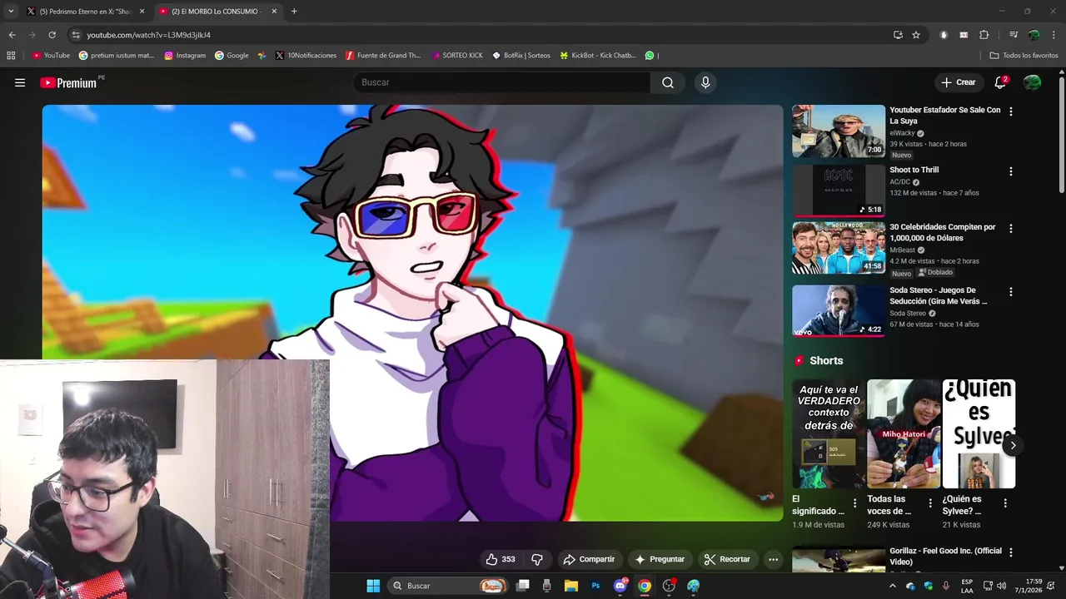Open the KickBot bookmark
Viewport: 1066px width, 599px height.
[x=598, y=56]
